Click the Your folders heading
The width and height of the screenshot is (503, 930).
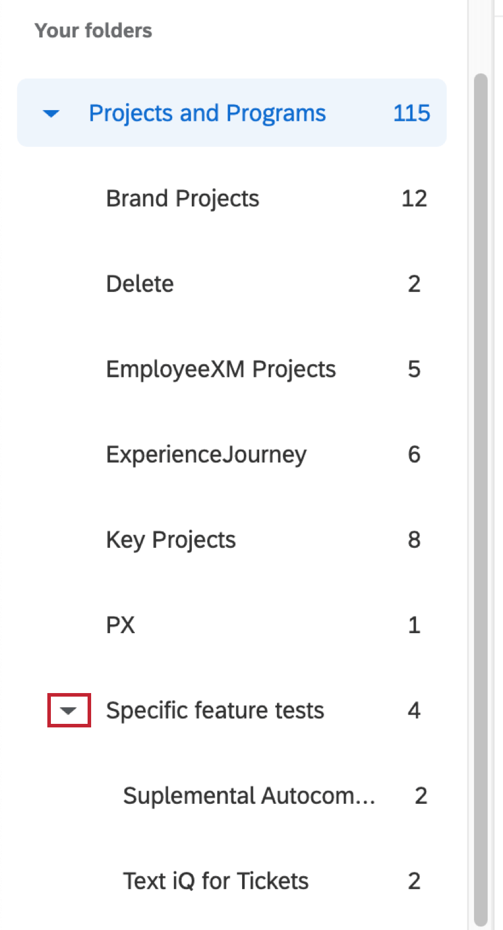click(x=93, y=30)
